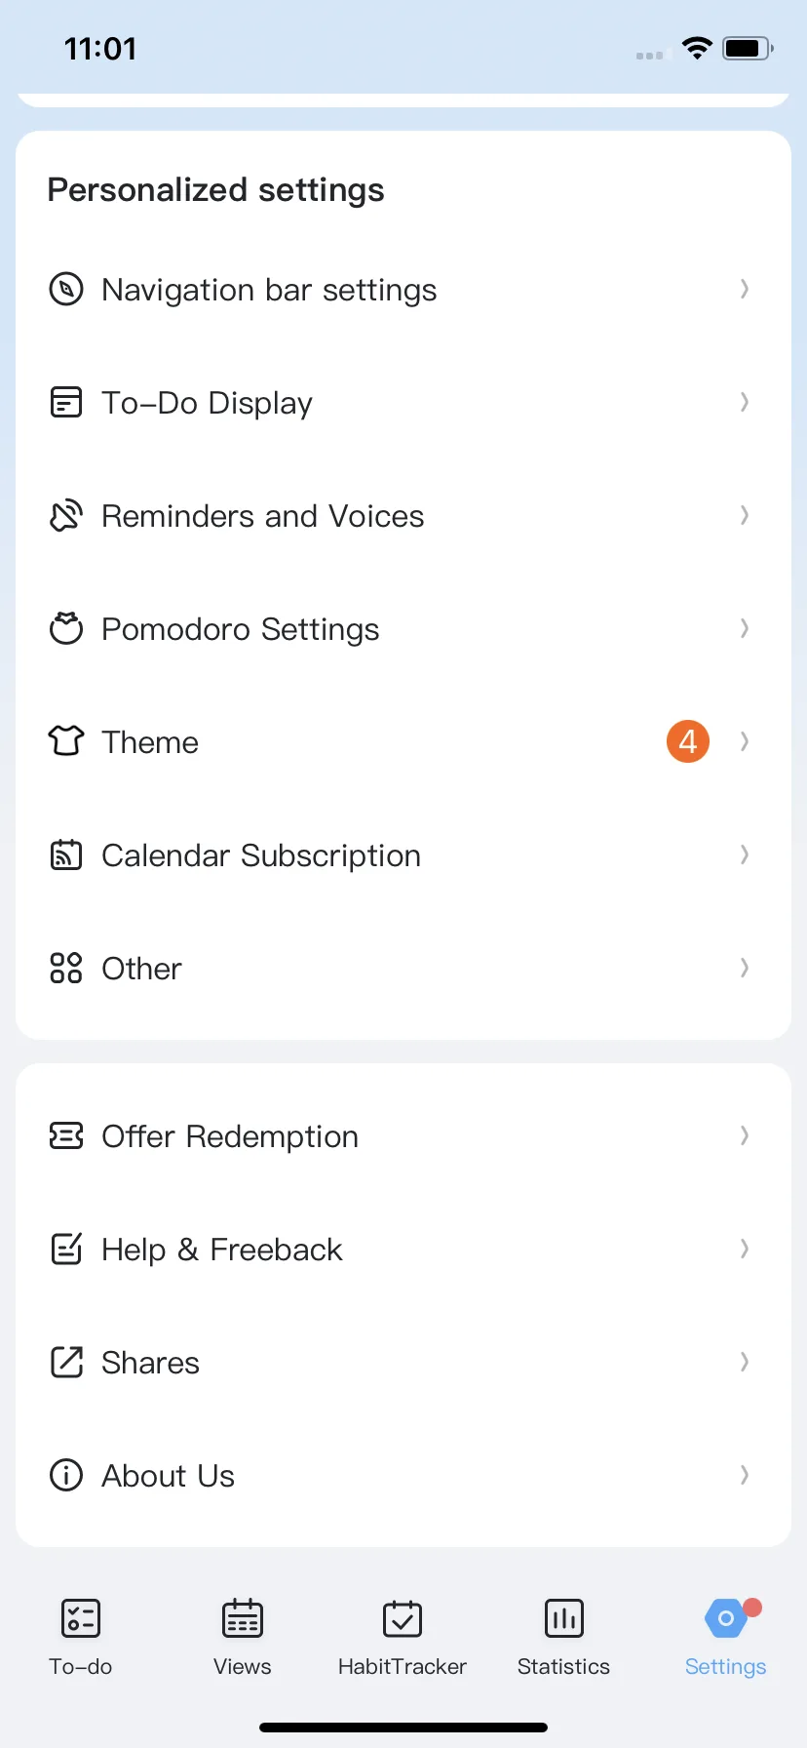Tap the tomato Pomodoro Settings icon
807x1748 pixels.
tap(66, 628)
